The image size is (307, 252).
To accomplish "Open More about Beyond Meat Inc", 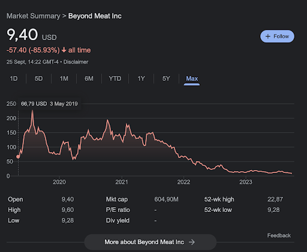I will pos(151,242).
